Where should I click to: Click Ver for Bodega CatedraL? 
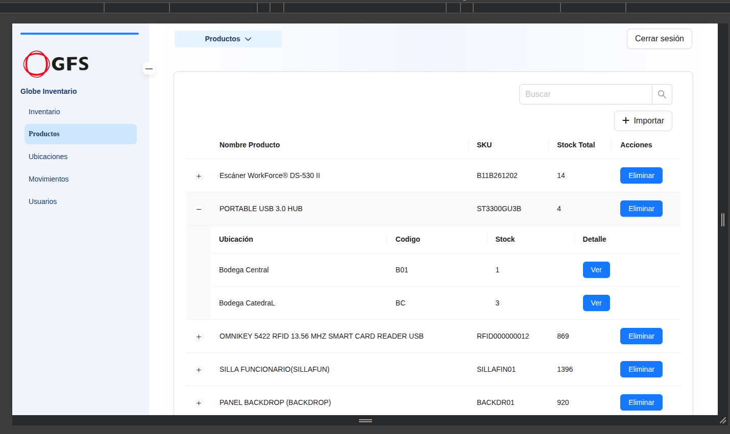596,303
